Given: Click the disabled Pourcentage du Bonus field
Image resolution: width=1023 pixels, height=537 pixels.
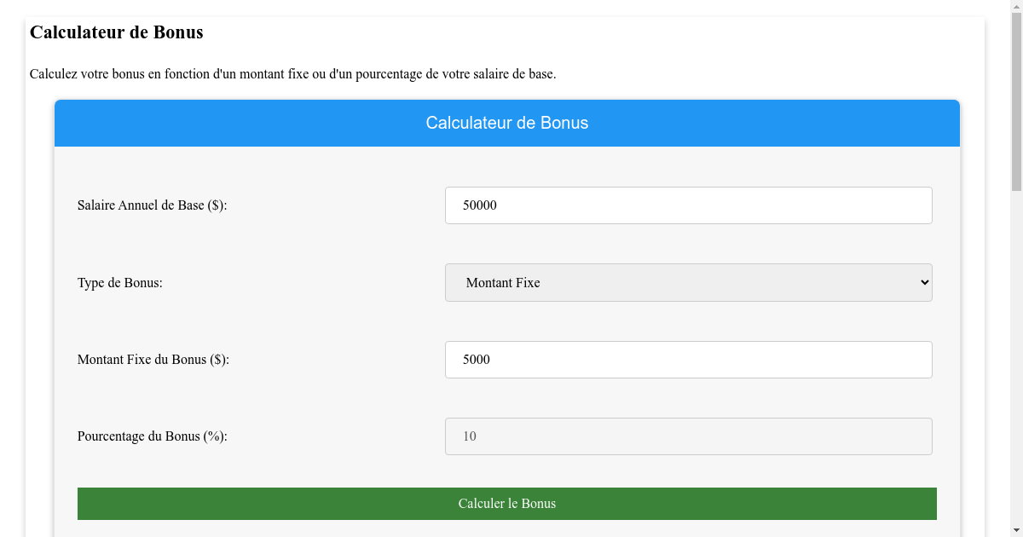Looking at the screenshot, I should click(687, 436).
